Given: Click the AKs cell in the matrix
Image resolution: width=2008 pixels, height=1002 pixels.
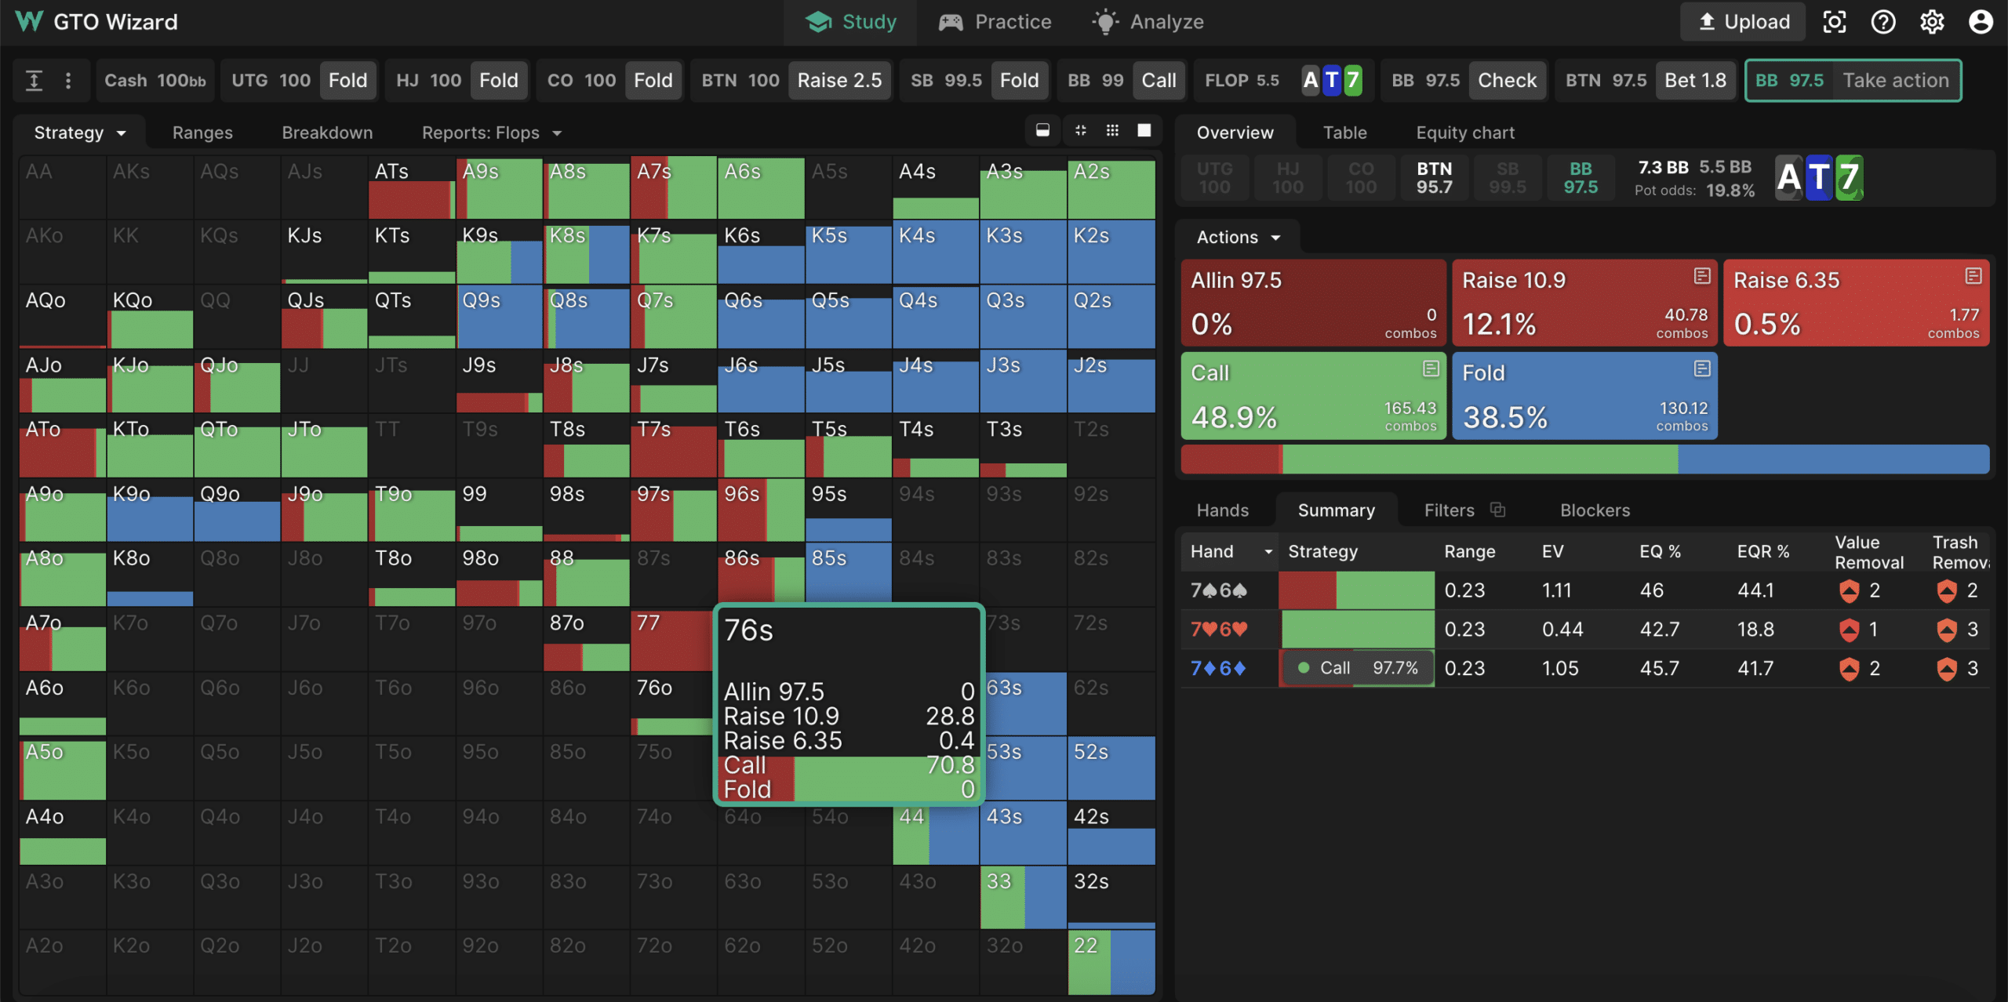Looking at the screenshot, I should click(x=150, y=187).
